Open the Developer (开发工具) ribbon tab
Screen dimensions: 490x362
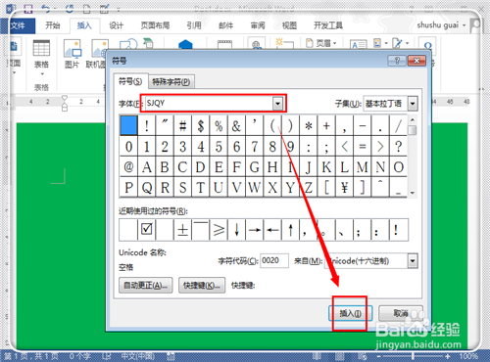[328, 25]
